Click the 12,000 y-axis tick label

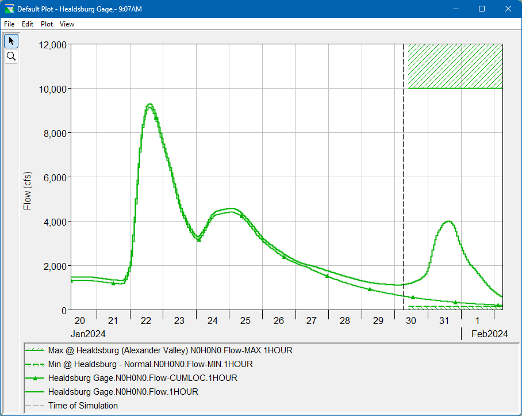click(x=52, y=45)
